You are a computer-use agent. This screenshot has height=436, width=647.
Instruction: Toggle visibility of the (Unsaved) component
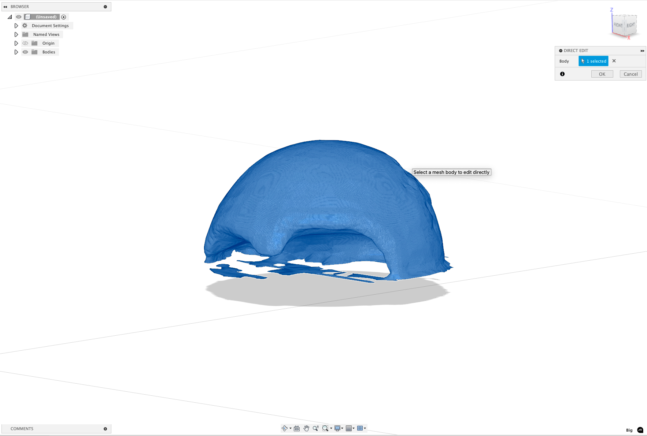(19, 17)
